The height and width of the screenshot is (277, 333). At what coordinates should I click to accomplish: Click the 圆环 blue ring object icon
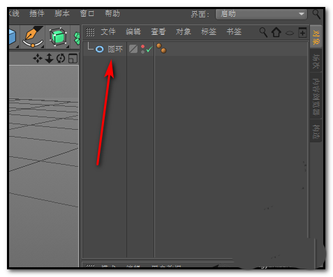[x=100, y=49]
